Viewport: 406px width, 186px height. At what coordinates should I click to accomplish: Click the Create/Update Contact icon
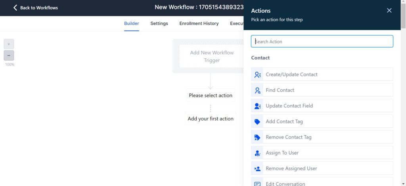point(258,75)
